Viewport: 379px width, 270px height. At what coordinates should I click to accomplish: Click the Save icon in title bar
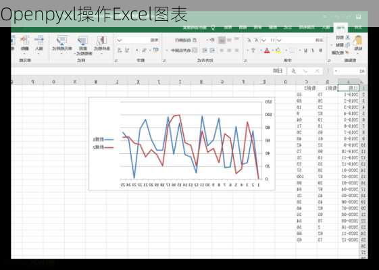[x=358, y=17]
